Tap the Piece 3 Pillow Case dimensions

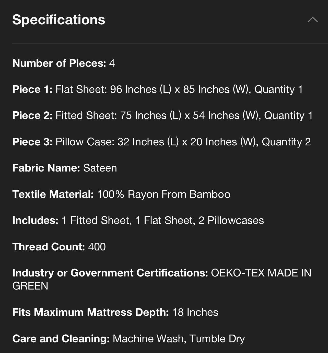[x=183, y=142]
